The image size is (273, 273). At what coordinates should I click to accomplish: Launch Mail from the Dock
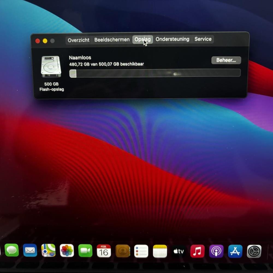[x=30, y=250]
